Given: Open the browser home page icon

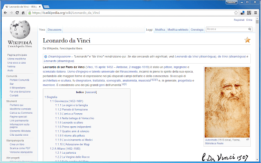Looking at the screenshot, I should click(23, 13).
